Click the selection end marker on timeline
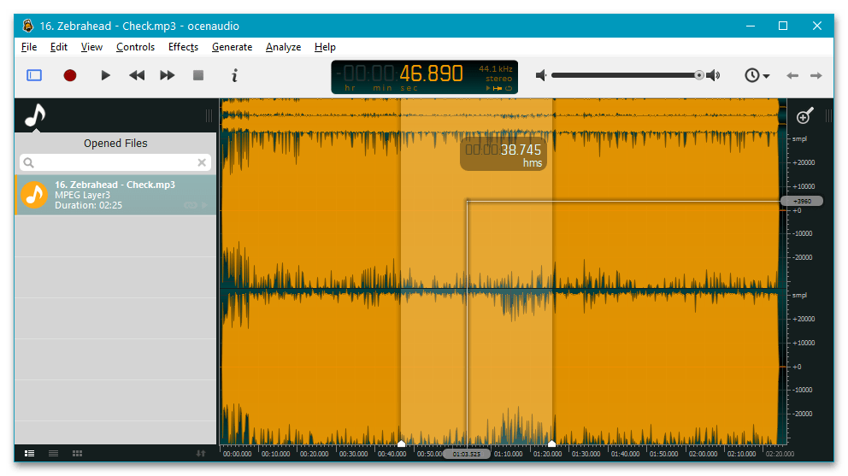This screenshot has width=848, height=476. coord(551,444)
